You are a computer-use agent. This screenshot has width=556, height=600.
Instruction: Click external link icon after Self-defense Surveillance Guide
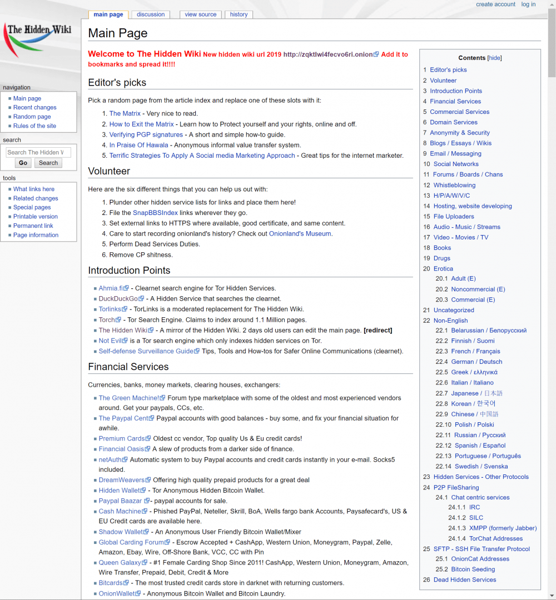(x=197, y=351)
